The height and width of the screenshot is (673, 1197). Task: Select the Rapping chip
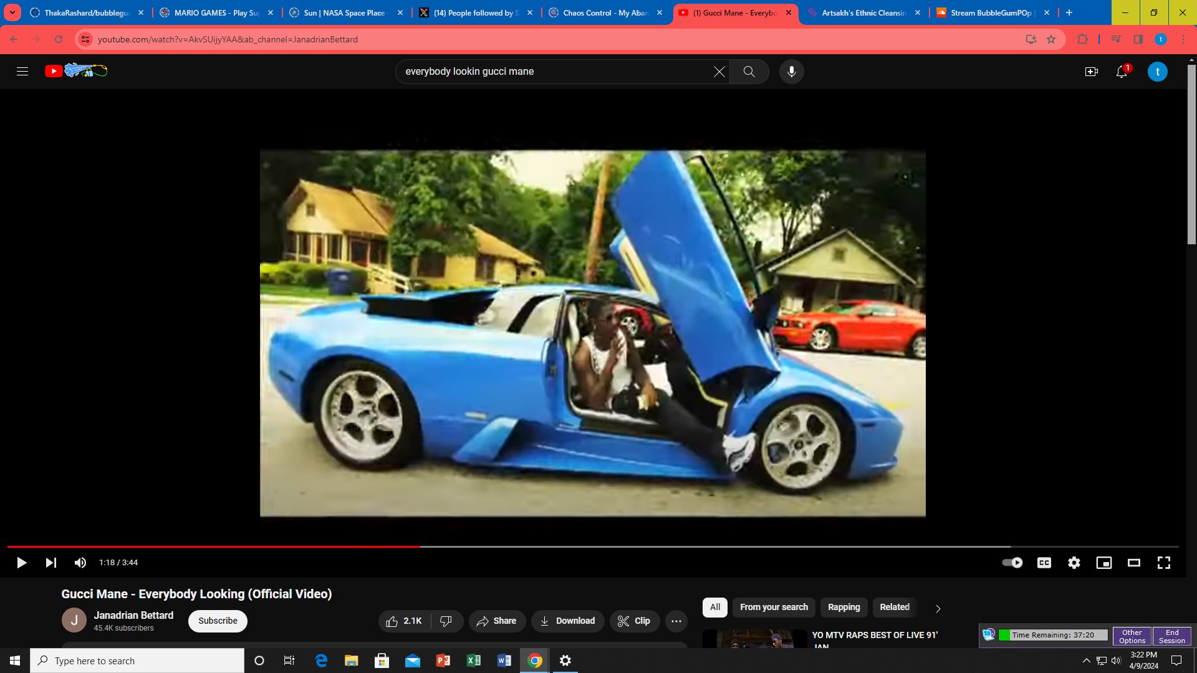click(x=844, y=608)
